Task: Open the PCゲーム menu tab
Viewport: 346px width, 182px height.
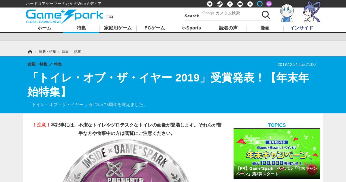Action: click(155, 28)
